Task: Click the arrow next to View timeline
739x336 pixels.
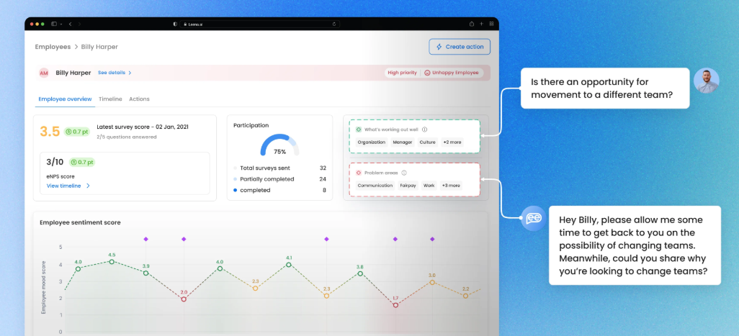Action: (88, 186)
